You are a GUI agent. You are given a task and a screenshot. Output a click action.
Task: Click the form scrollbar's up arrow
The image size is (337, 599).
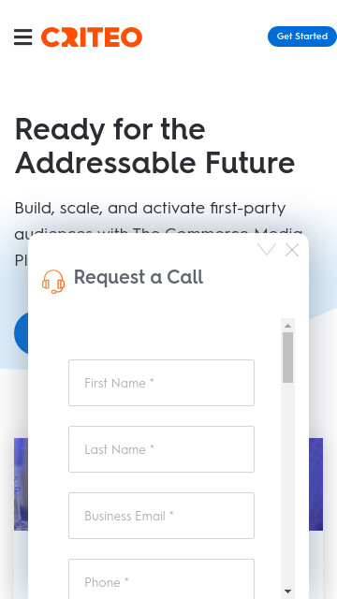click(288, 326)
